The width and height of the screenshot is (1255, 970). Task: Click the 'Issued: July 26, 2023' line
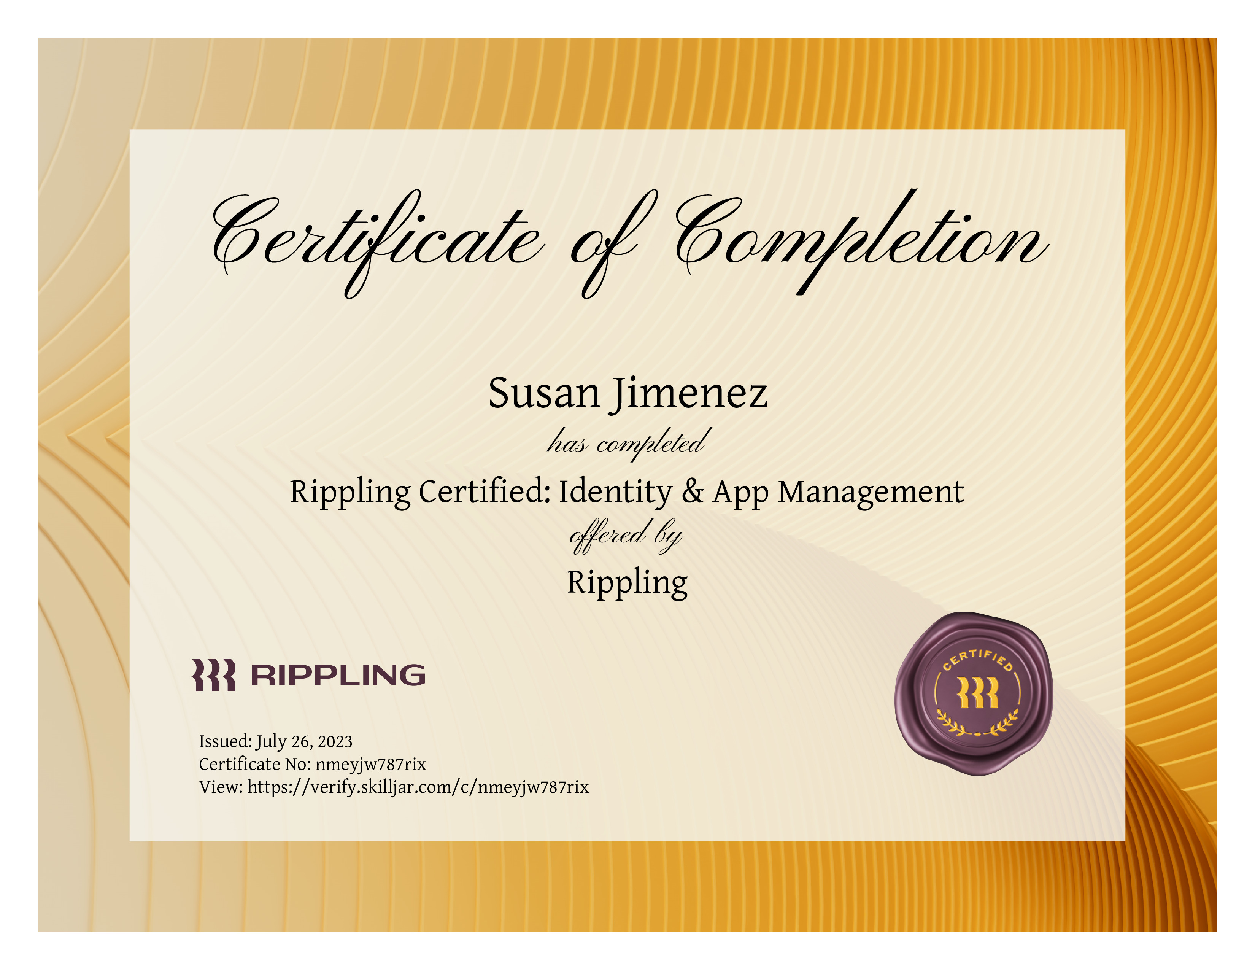276,741
